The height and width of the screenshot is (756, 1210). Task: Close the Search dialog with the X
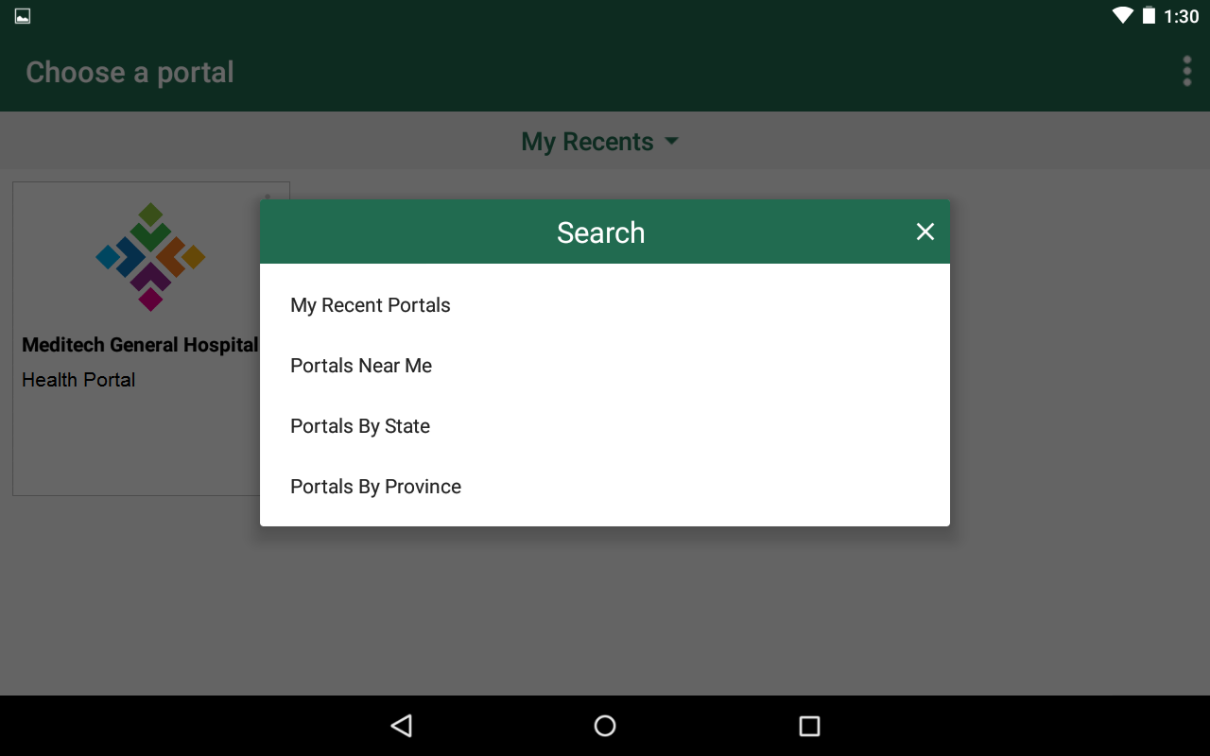pyautogui.click(x=925, y=232)
